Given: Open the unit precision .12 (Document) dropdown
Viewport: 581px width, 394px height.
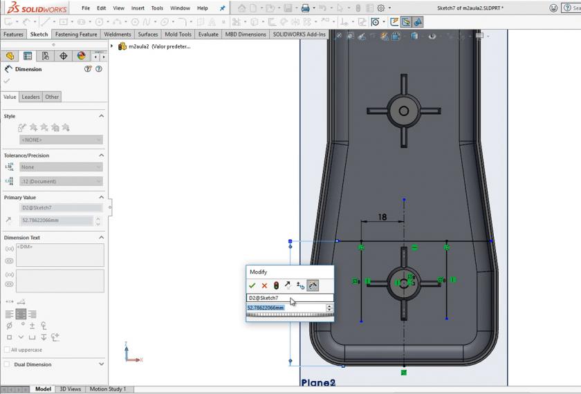Looking at the screenshot, I should coord(61,181).
